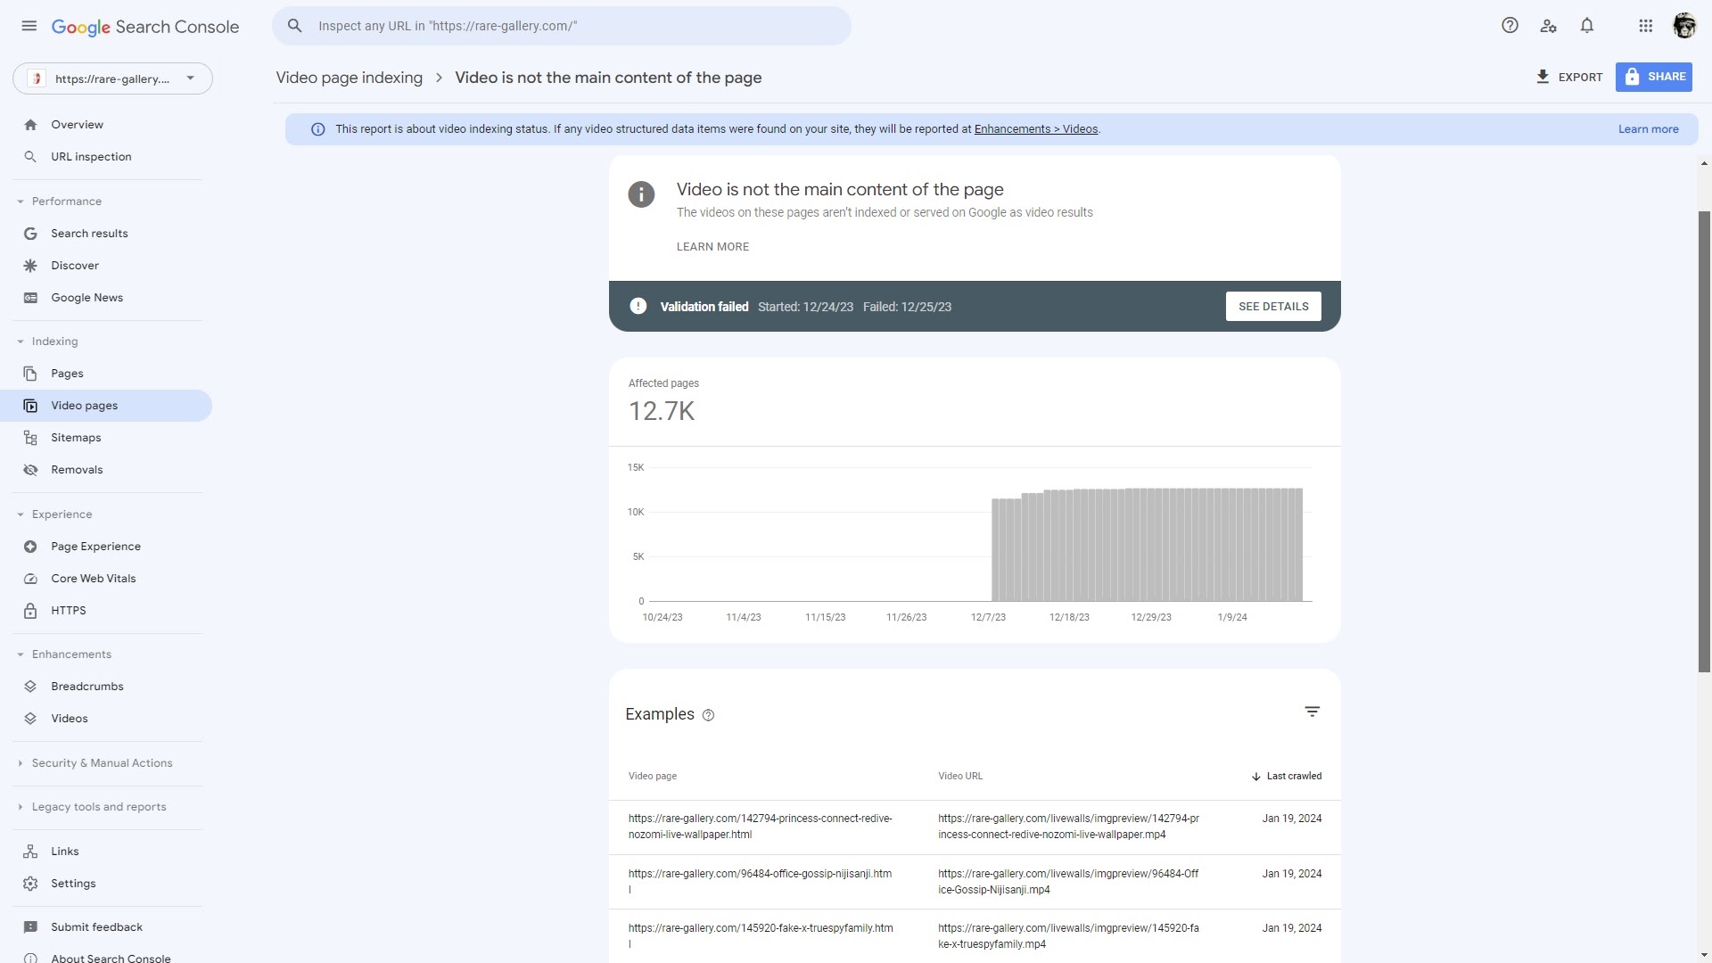The image size is (1712, 963).
Task: Click the Video URL column header
Action: click(x=960, y=776)
